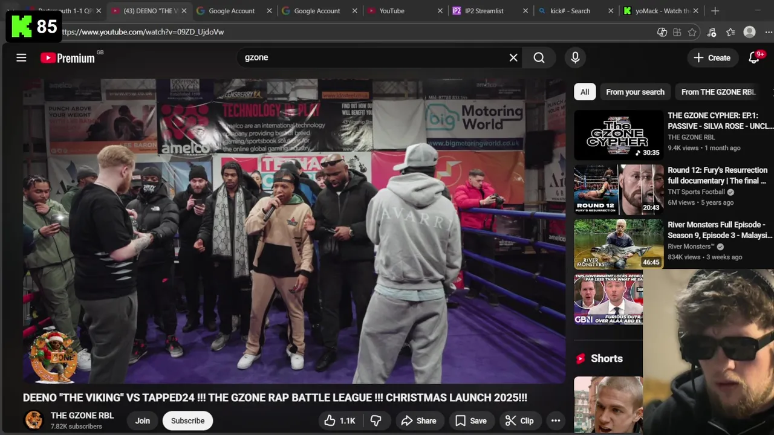Start voice search with microphone
This screenshot has height=435, width=774.
(575, 57)
